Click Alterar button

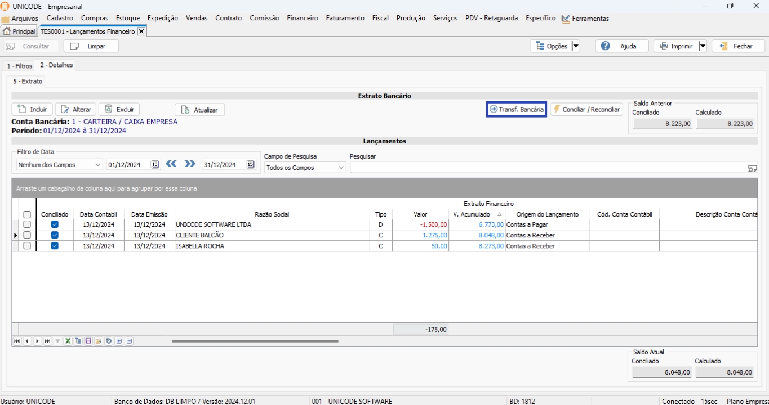75,110
